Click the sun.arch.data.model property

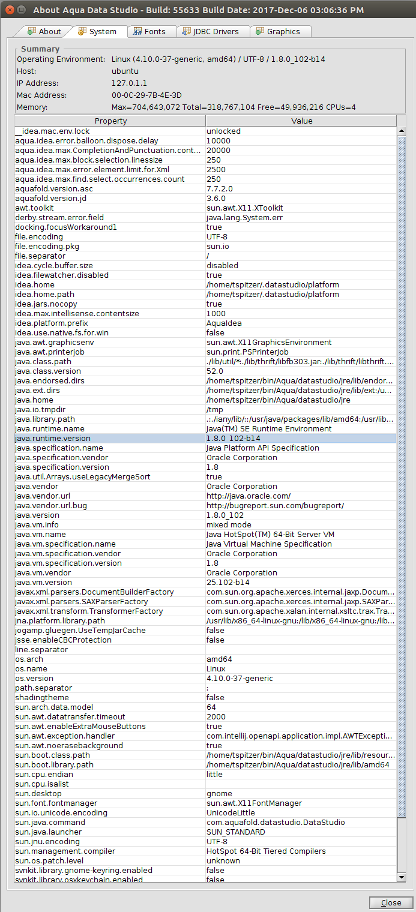click(205, 707)
